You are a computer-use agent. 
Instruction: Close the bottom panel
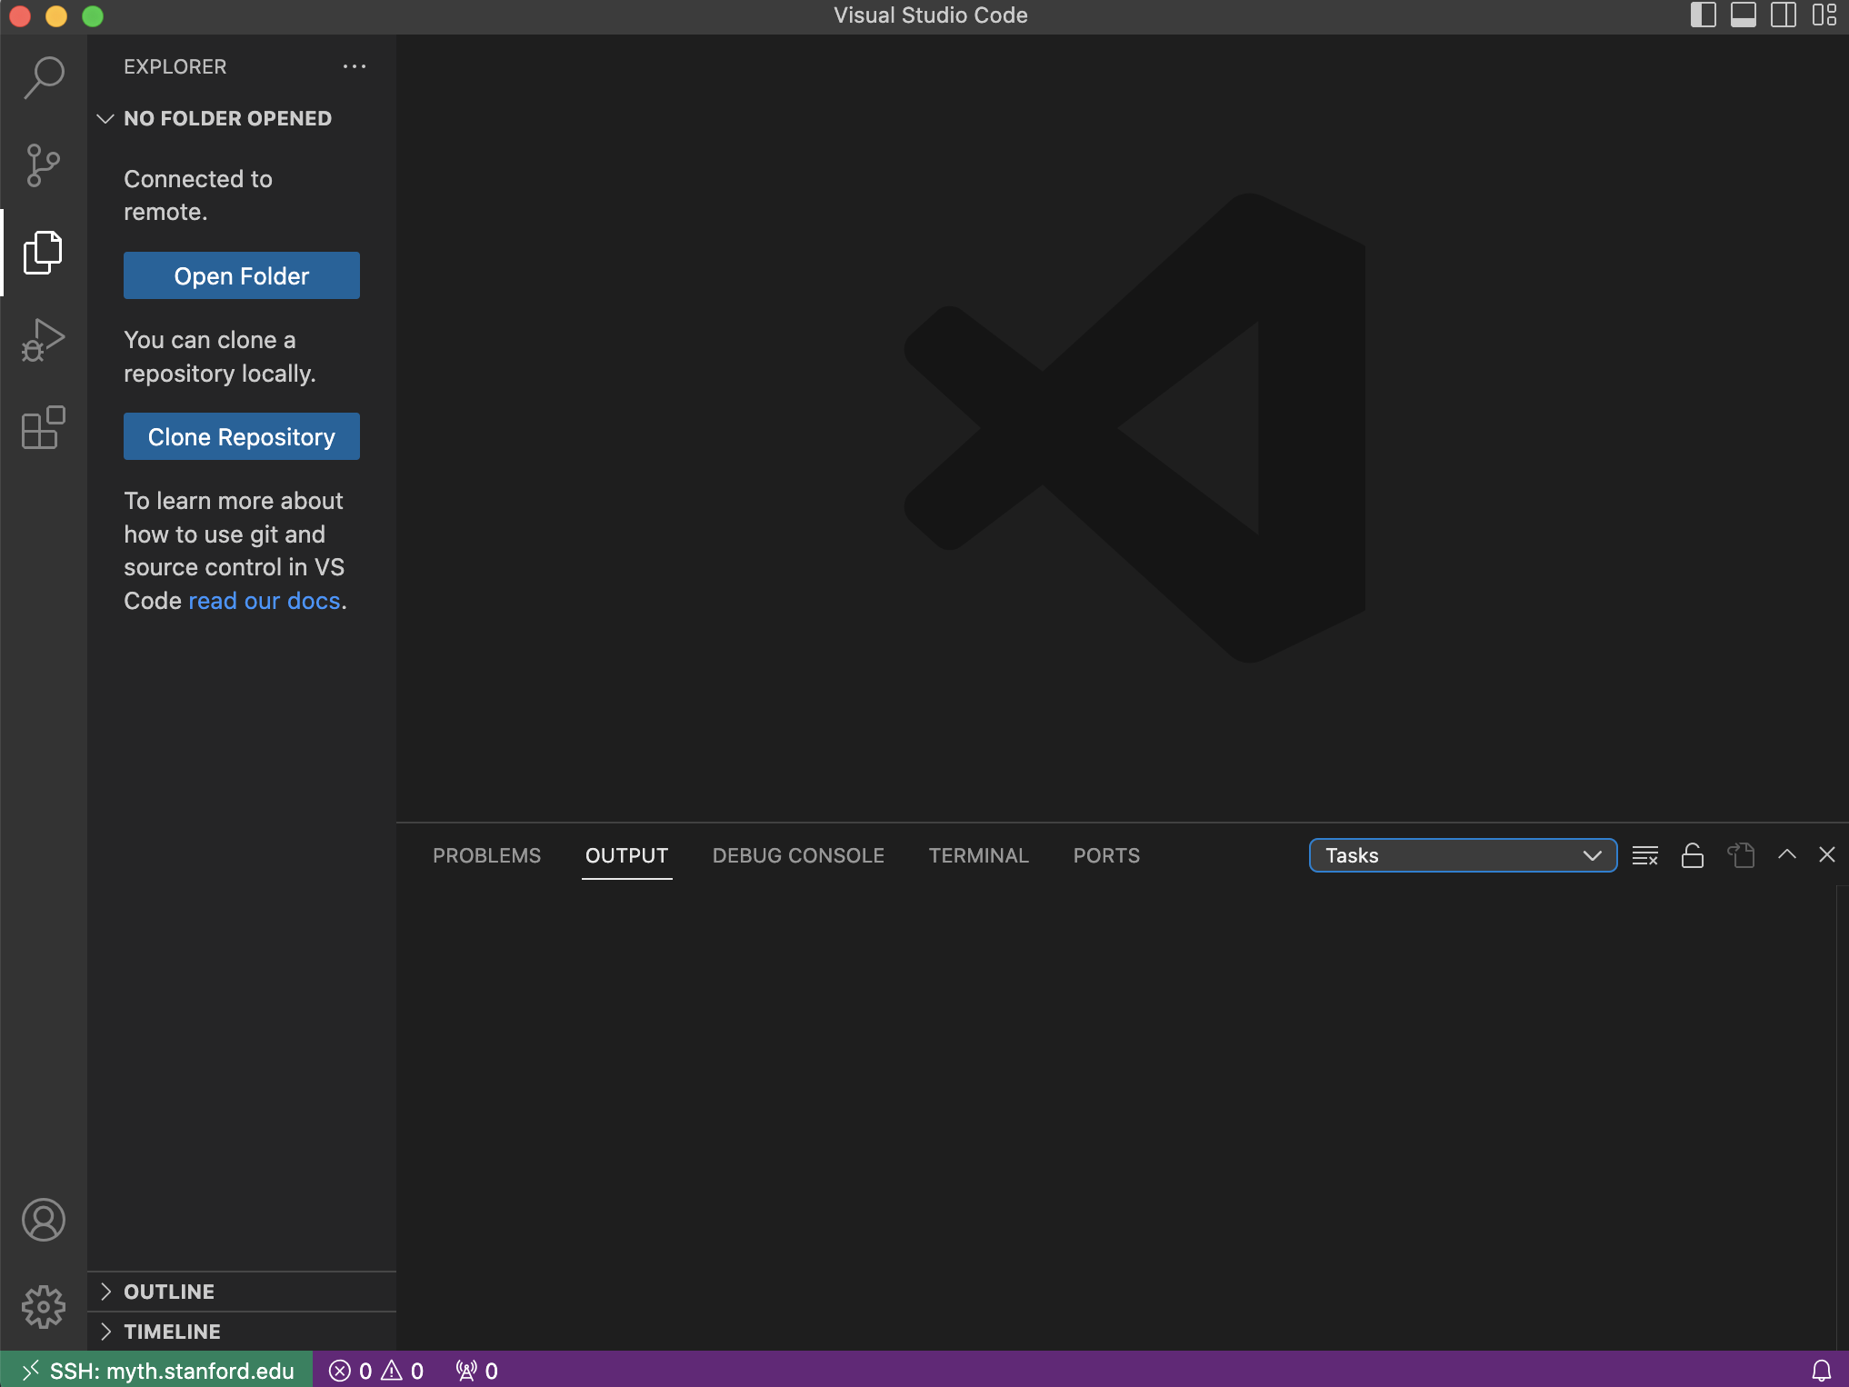1827,855
